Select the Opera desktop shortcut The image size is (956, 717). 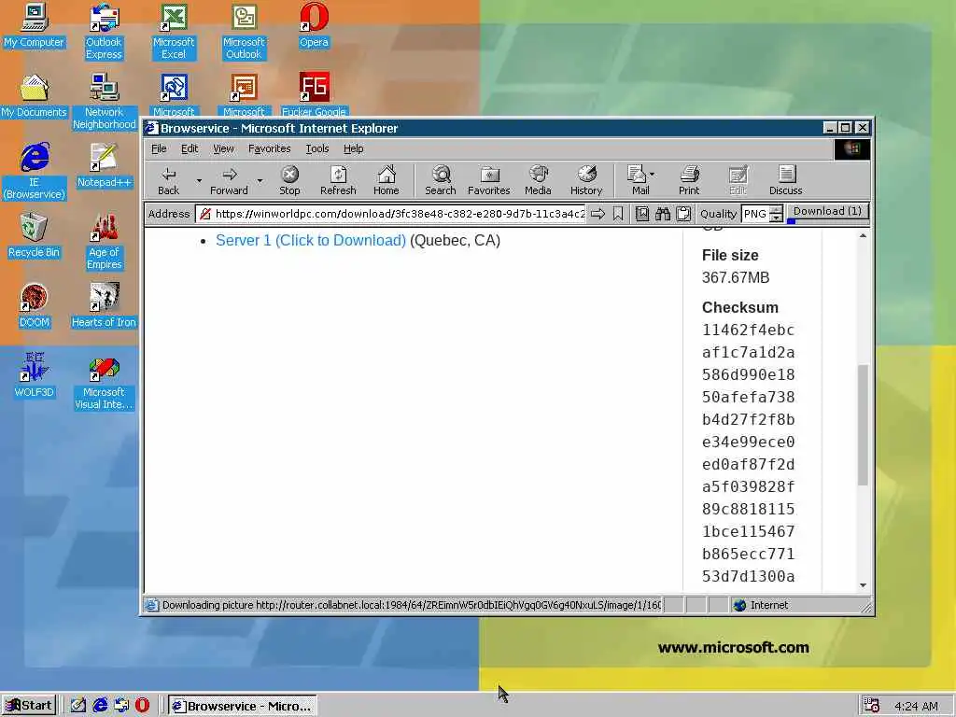(314, 25)
